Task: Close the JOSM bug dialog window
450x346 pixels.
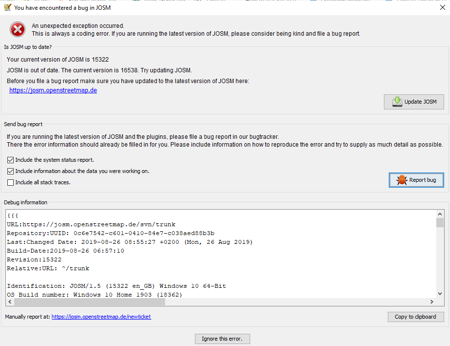Action: [x=443, y=7]
